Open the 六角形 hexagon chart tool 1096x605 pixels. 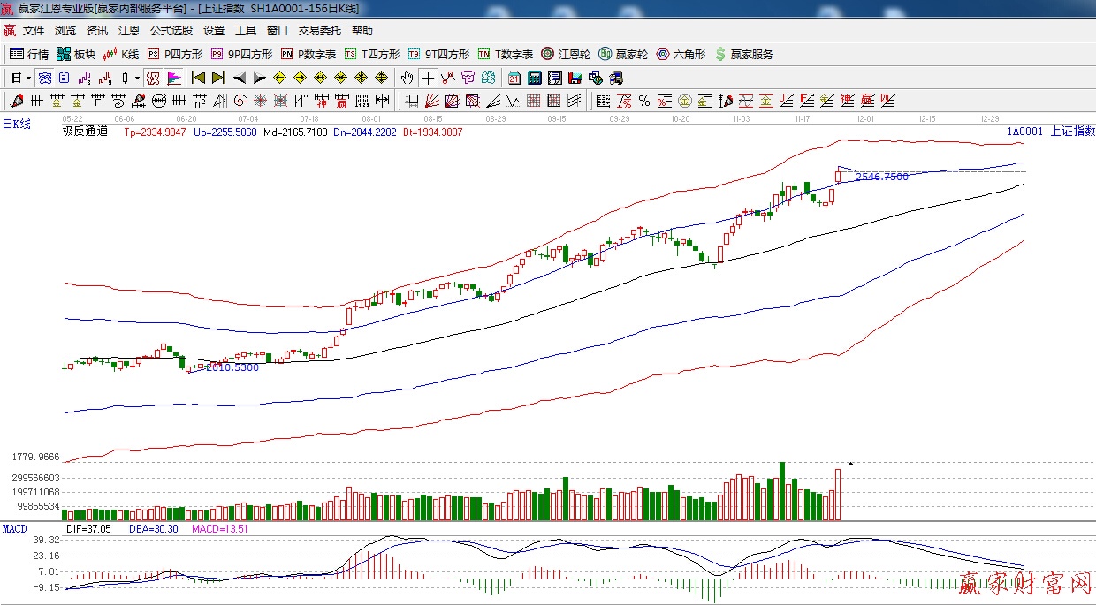coord(680,54)
